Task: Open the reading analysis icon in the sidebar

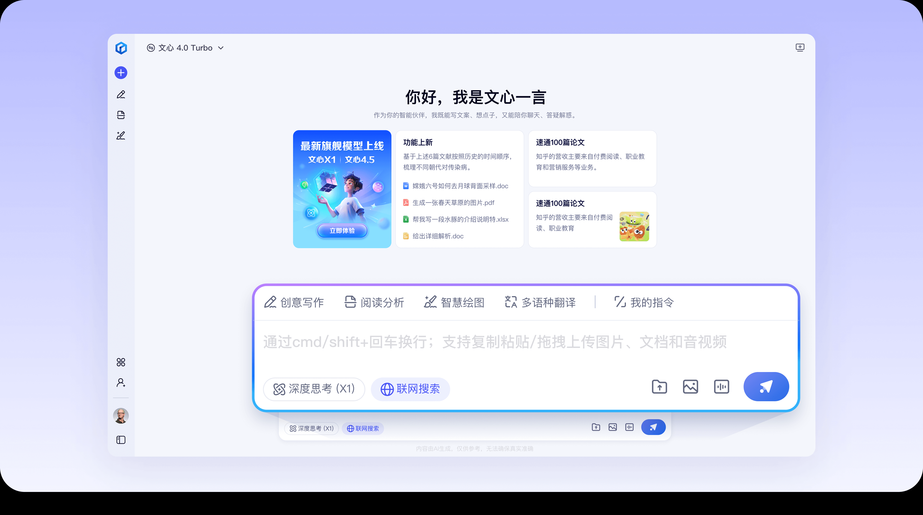Action: click(x=121, y=115)
